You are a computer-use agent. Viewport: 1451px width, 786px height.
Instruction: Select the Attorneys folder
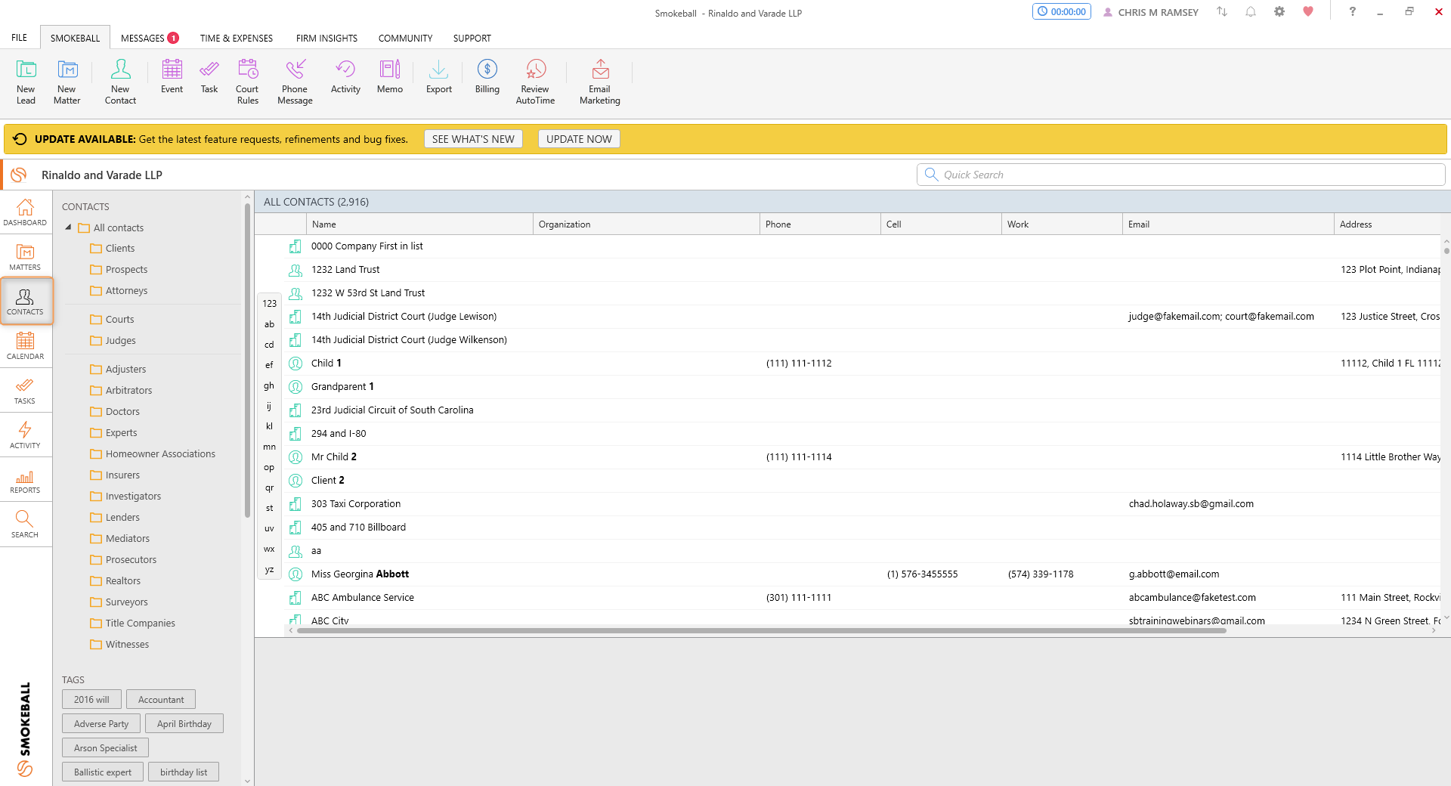point(119,290)
